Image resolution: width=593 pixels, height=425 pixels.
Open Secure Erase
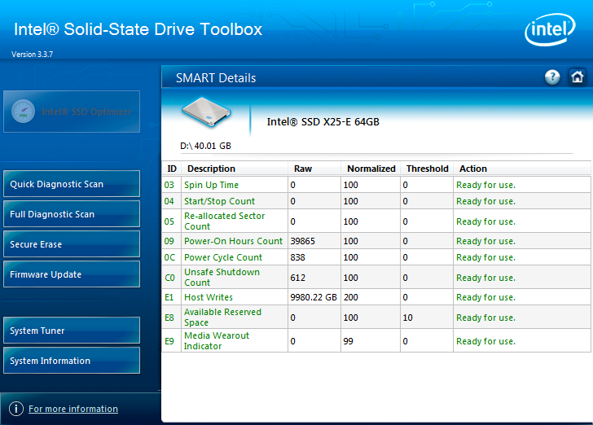click(72, 244)
